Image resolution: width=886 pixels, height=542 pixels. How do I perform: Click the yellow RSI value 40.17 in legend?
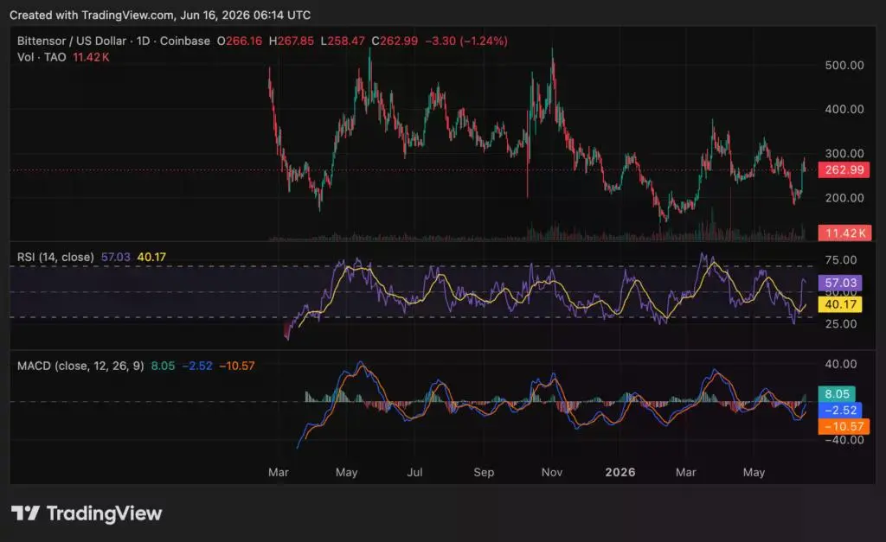pos(151,257)
